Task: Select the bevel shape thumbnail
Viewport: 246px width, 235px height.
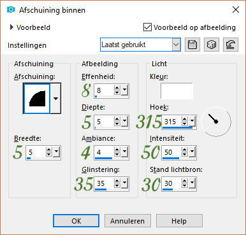Action: 37,98
